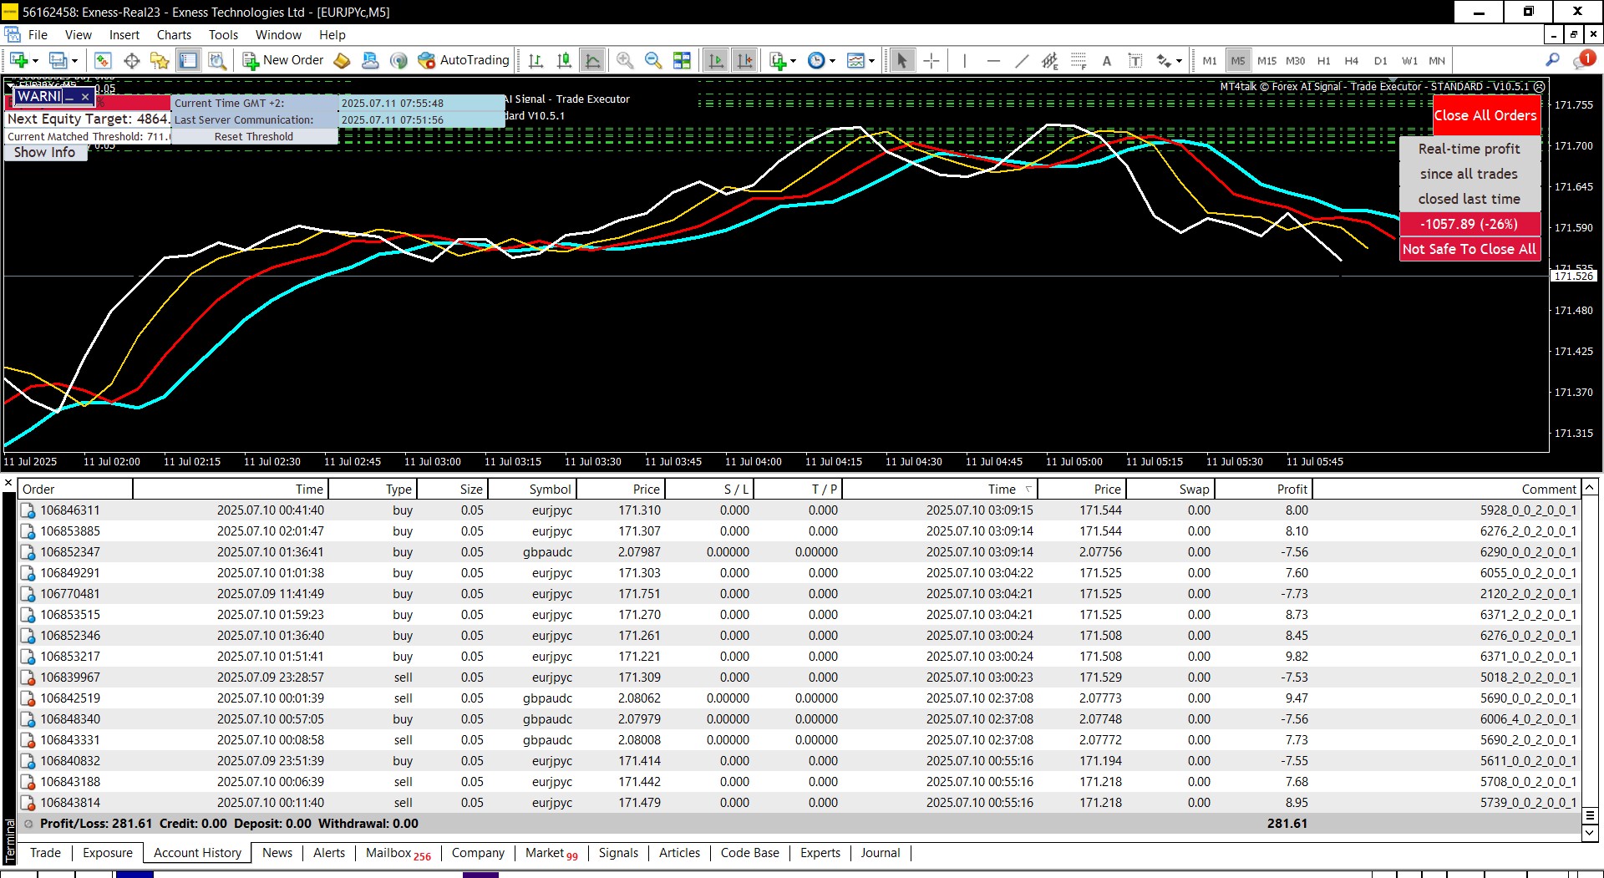Open the Periodicity clock dropdown

832,60
